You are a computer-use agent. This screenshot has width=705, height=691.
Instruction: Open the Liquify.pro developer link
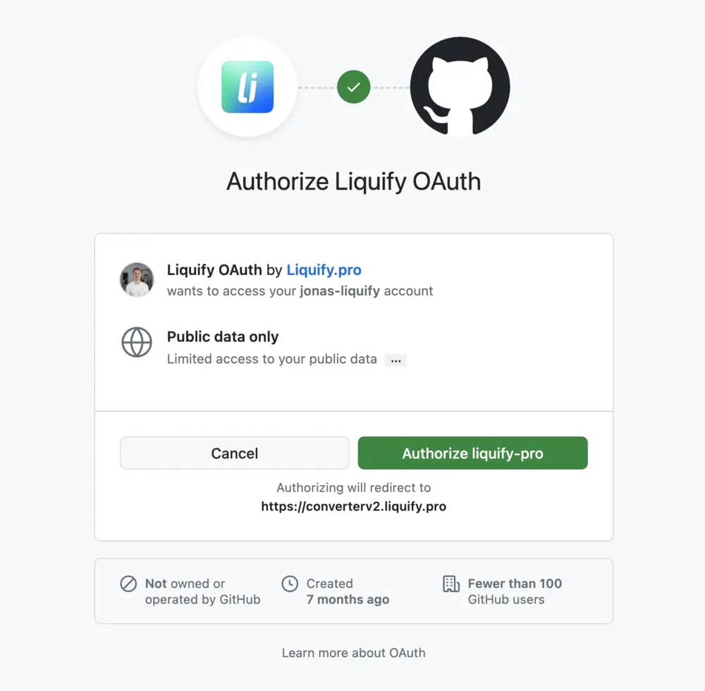point(324,270)
